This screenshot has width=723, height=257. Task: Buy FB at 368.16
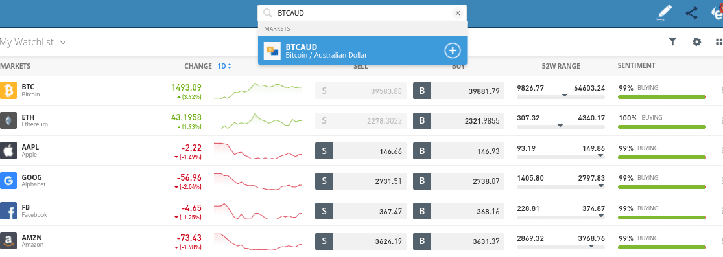459,212
